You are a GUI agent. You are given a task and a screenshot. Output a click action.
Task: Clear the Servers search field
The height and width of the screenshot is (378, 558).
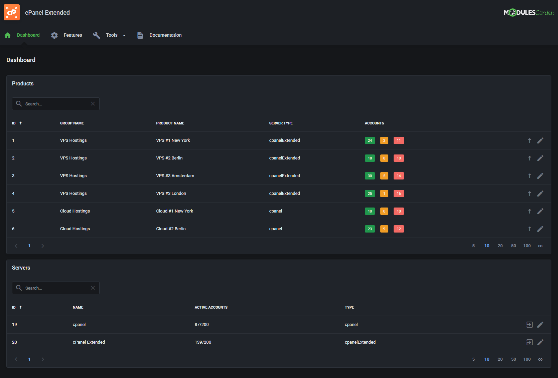93,288
